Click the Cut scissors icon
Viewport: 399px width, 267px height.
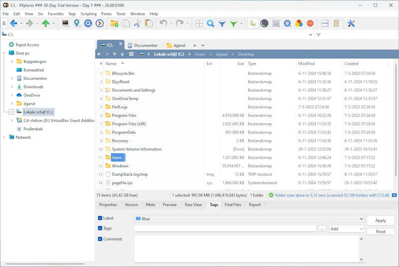coord(137,23)
